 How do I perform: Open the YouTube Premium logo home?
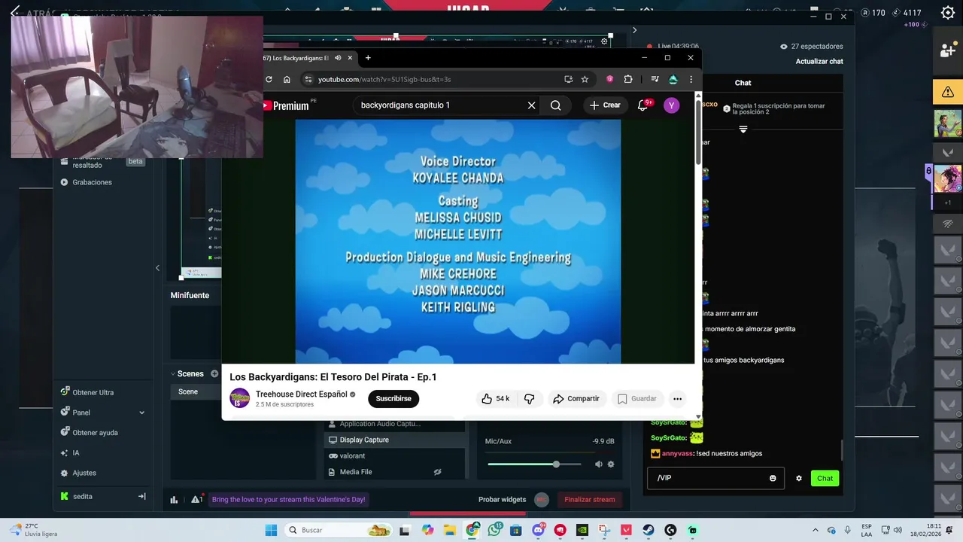[287, 105]
